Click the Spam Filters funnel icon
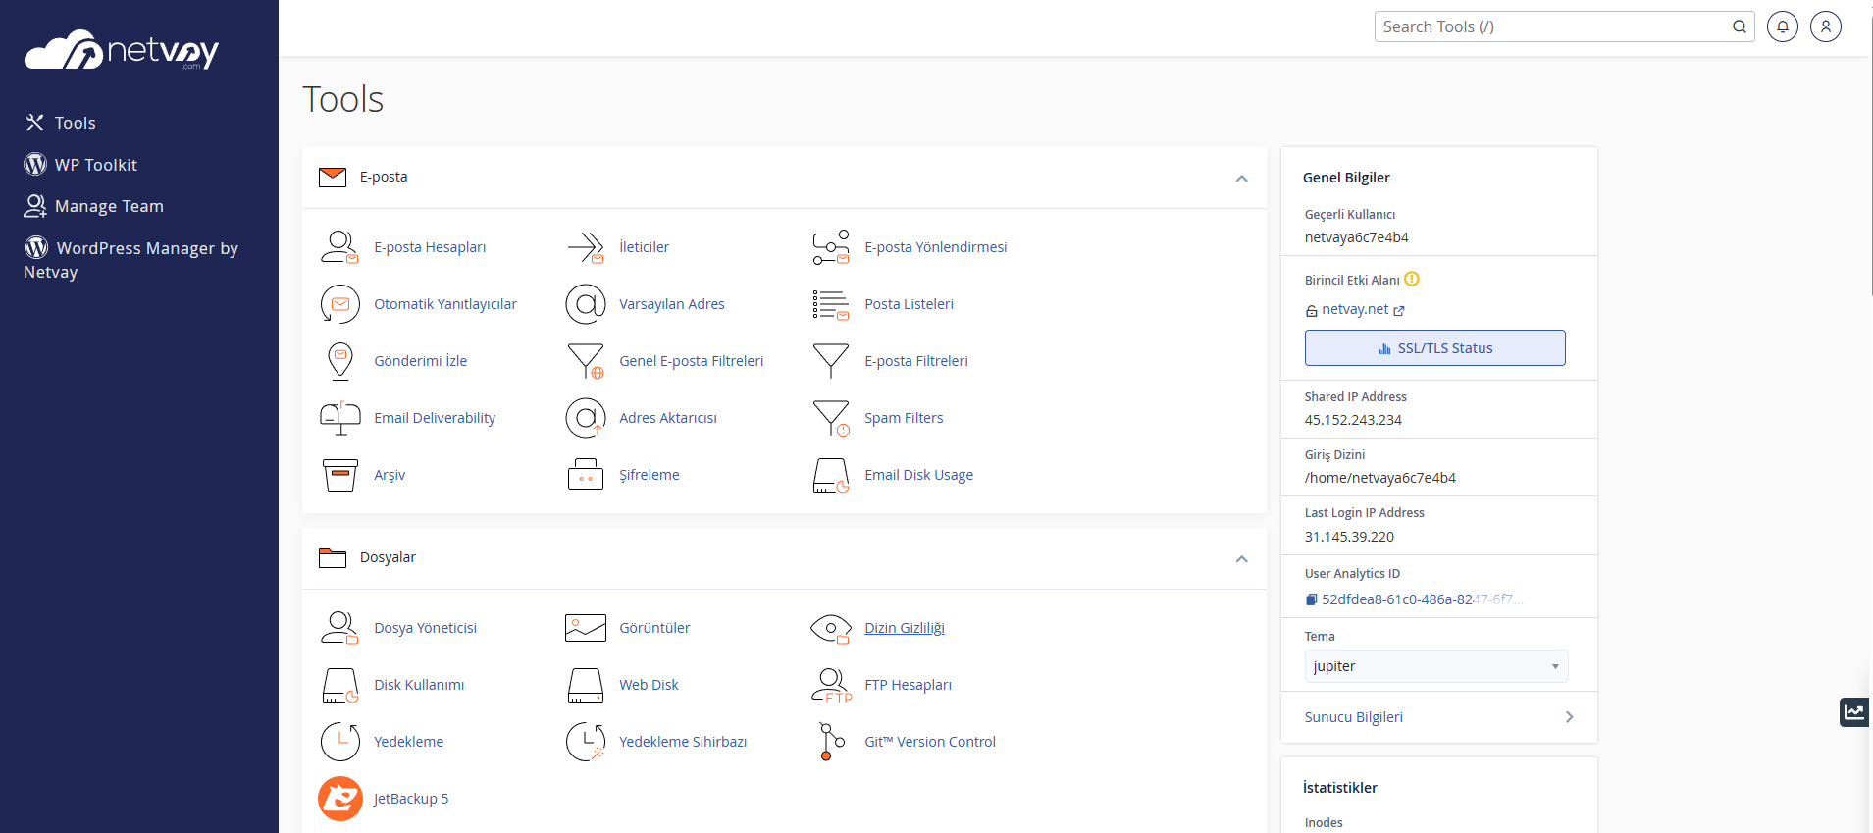Viewport: 1873px width, 833px height. [831, 418]
